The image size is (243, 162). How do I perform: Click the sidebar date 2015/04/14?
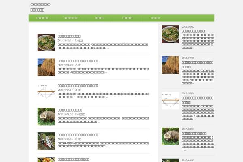(x=188, y=93)
